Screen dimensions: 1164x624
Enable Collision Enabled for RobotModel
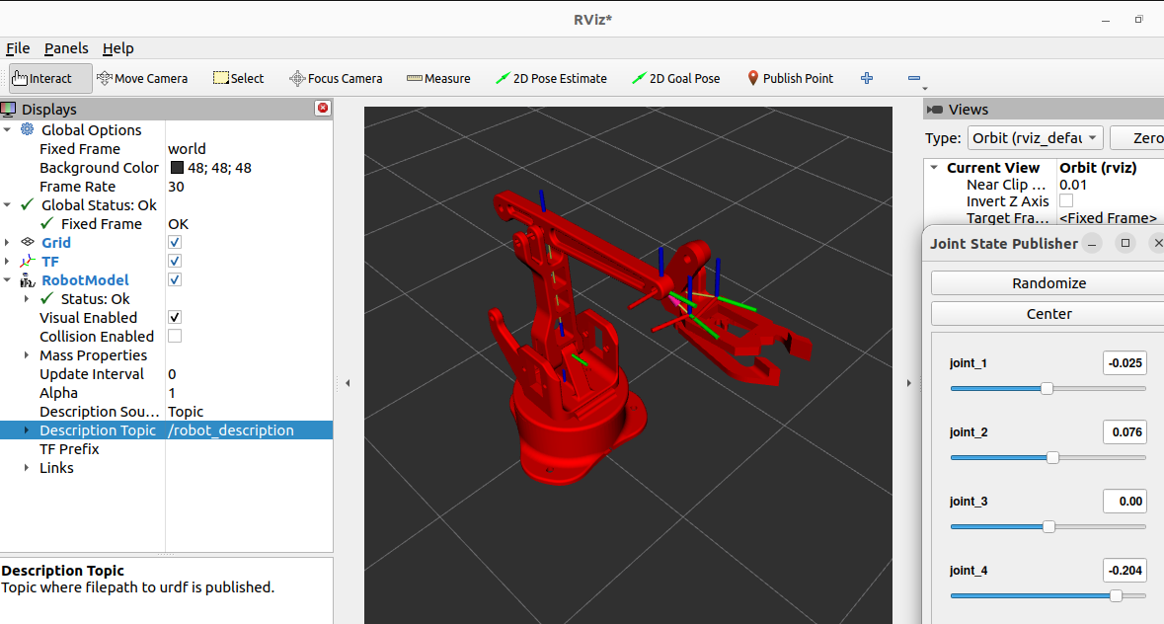pyautogui.click(x=174, y=336)
